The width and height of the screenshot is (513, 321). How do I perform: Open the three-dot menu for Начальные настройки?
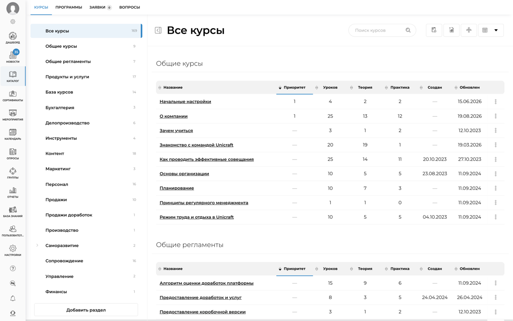click(x=496, y=101)
